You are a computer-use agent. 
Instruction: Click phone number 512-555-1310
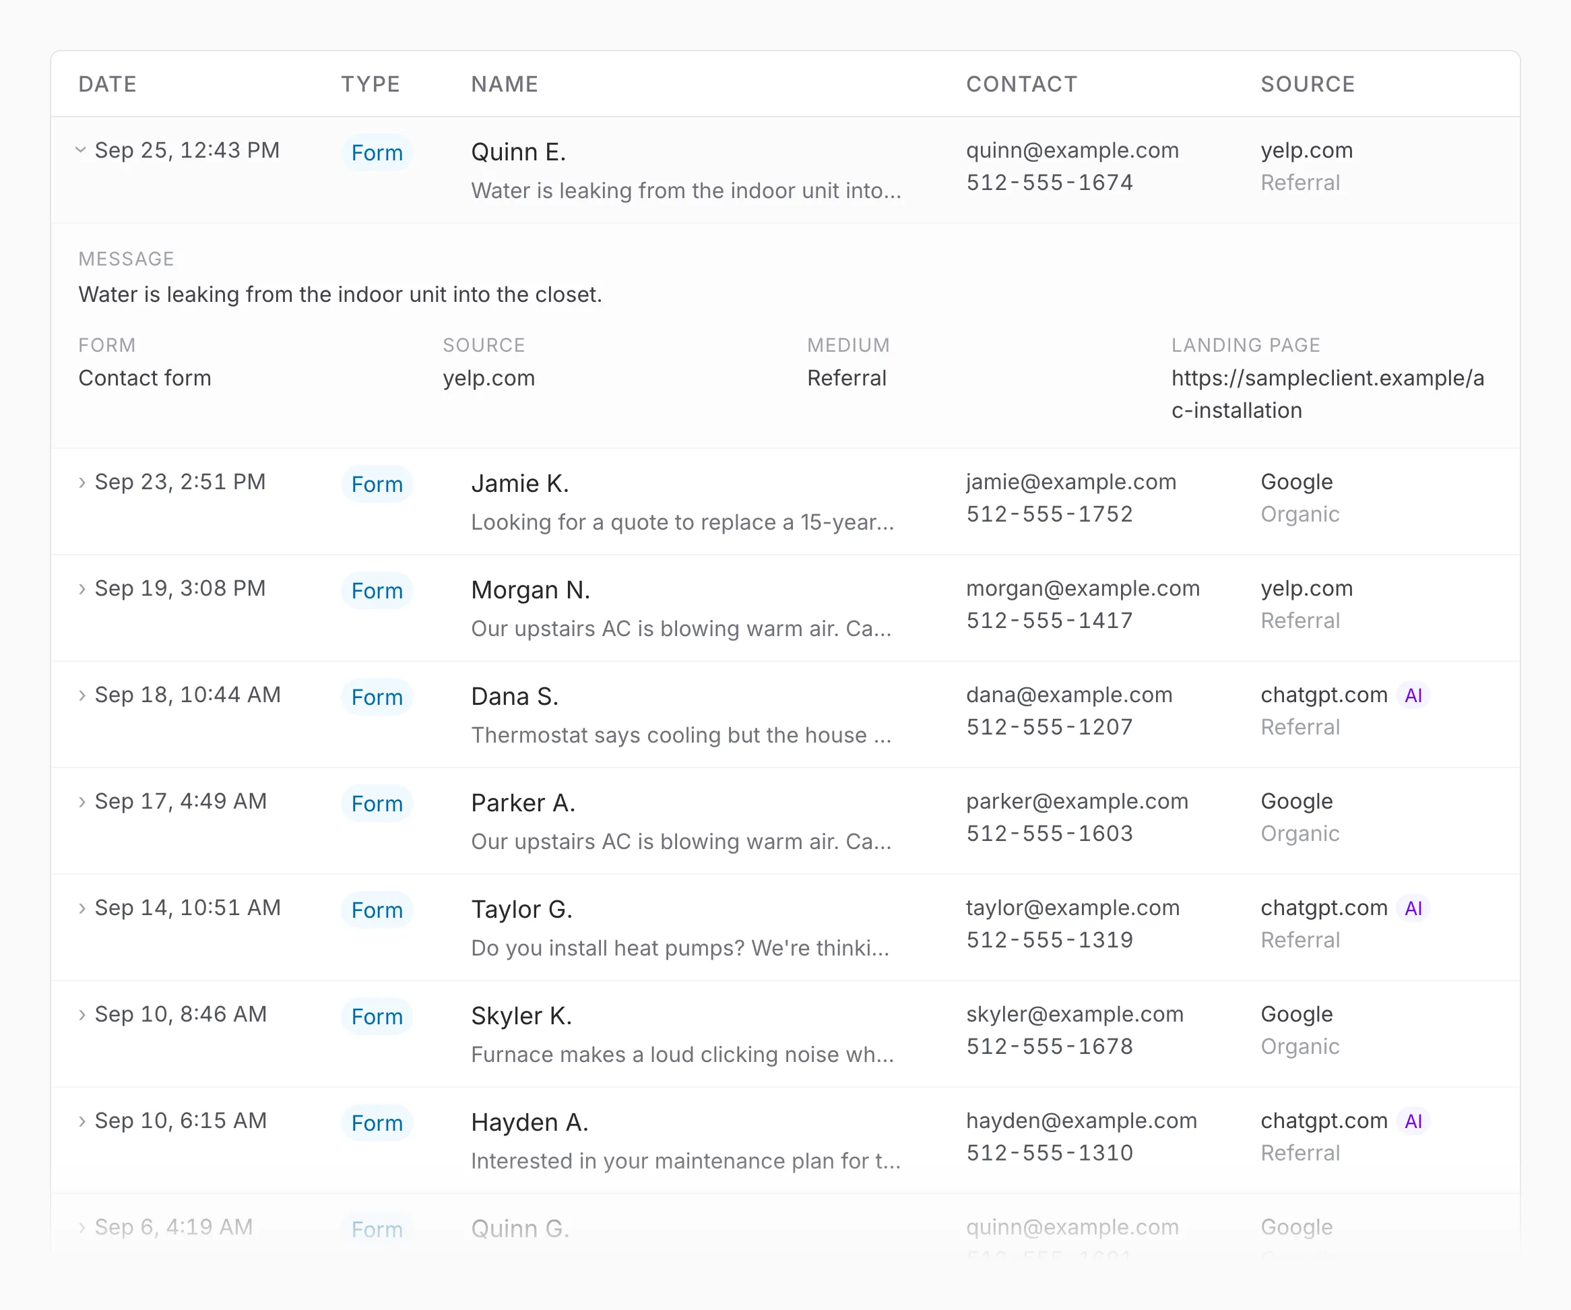tap(1050, 1153)
